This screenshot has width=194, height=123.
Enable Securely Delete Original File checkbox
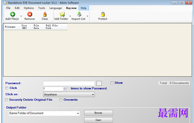[x=6, y=100]
